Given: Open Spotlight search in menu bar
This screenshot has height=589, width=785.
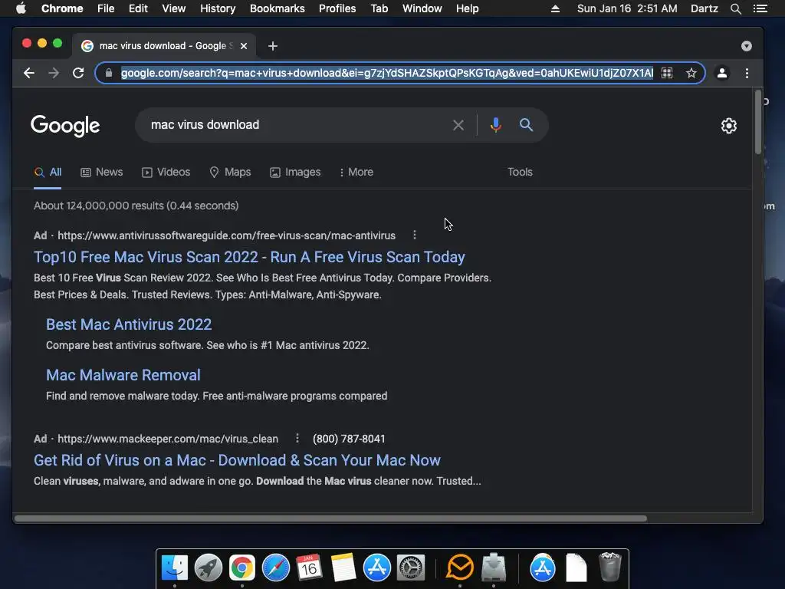Looking at the screenshot, I should (735, 8).
